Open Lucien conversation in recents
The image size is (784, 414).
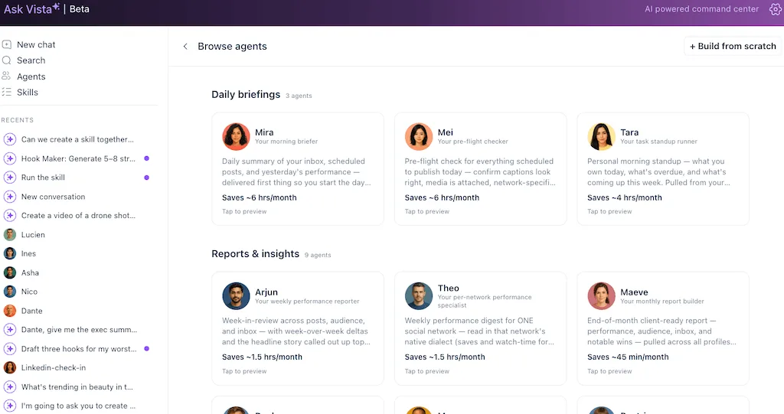click(33, 234)
